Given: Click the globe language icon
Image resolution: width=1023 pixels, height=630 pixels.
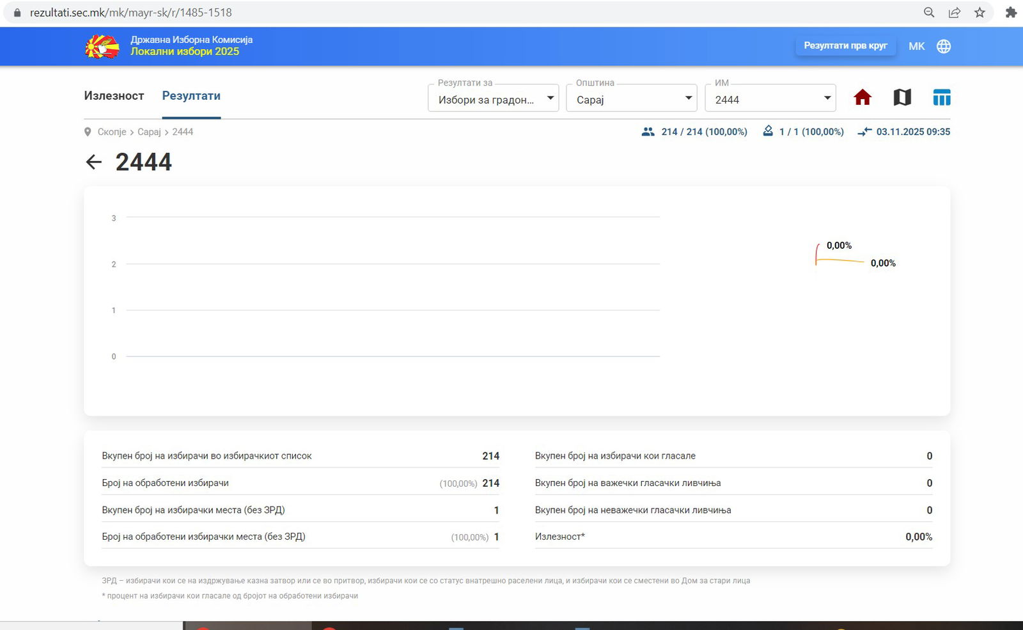Looking at the screenshot, I should tap(944, 46).
